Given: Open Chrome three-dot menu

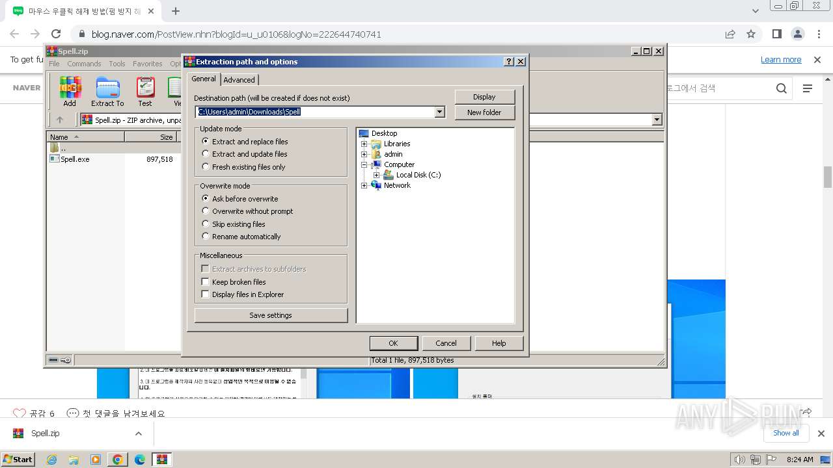Looking at the screenshot, I should (x=818, y=34).
